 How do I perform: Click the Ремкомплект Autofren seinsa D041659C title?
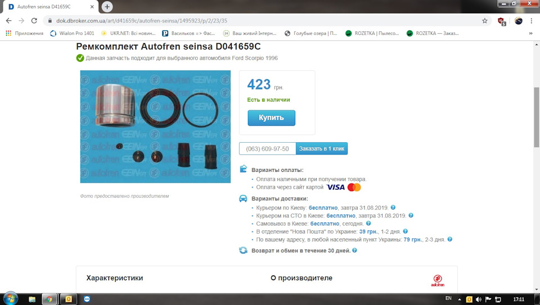[168, 46]
